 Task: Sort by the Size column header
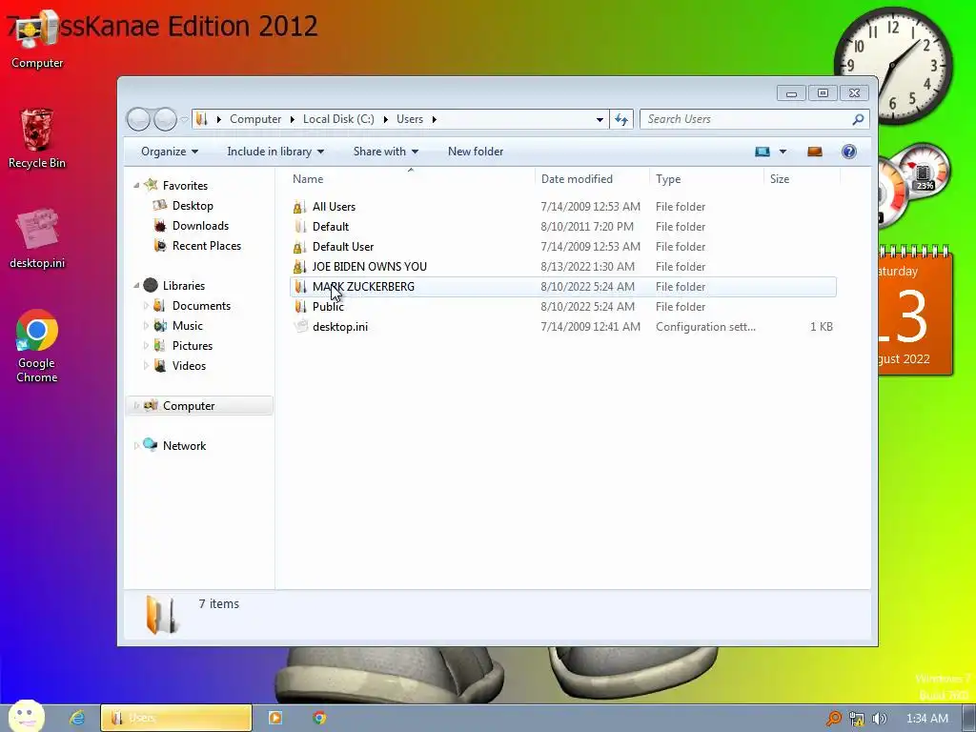pos(802,178)
